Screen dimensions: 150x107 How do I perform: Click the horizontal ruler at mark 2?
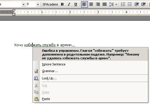[x=70, y=12]
